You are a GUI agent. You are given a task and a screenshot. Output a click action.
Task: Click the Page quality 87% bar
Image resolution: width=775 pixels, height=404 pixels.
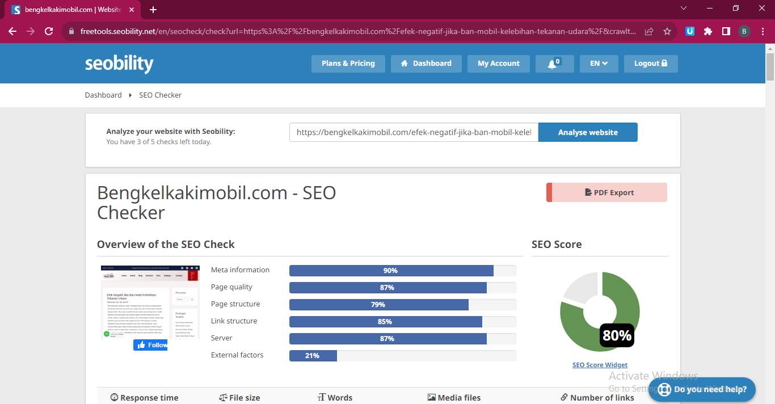[402, 288]
